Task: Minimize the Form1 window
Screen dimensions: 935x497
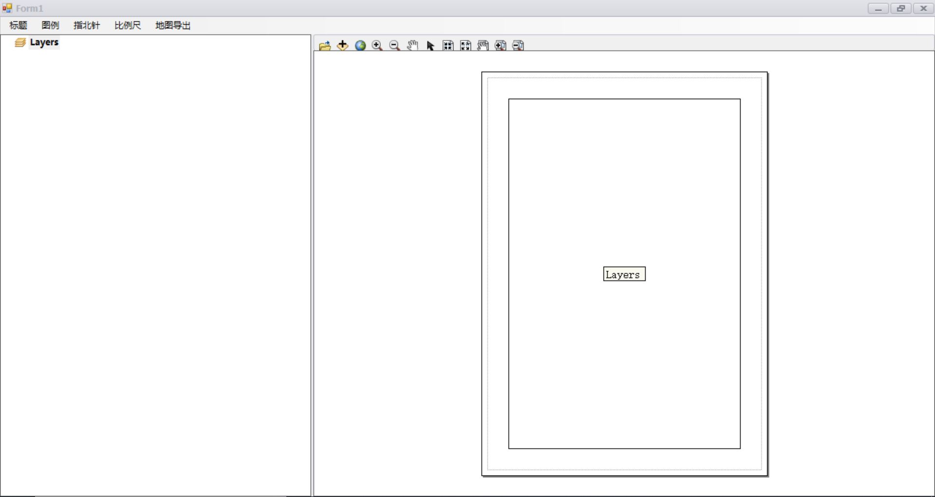Action: tap(878, 8)
